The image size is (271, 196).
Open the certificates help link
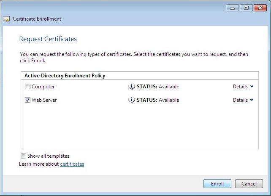72,164
